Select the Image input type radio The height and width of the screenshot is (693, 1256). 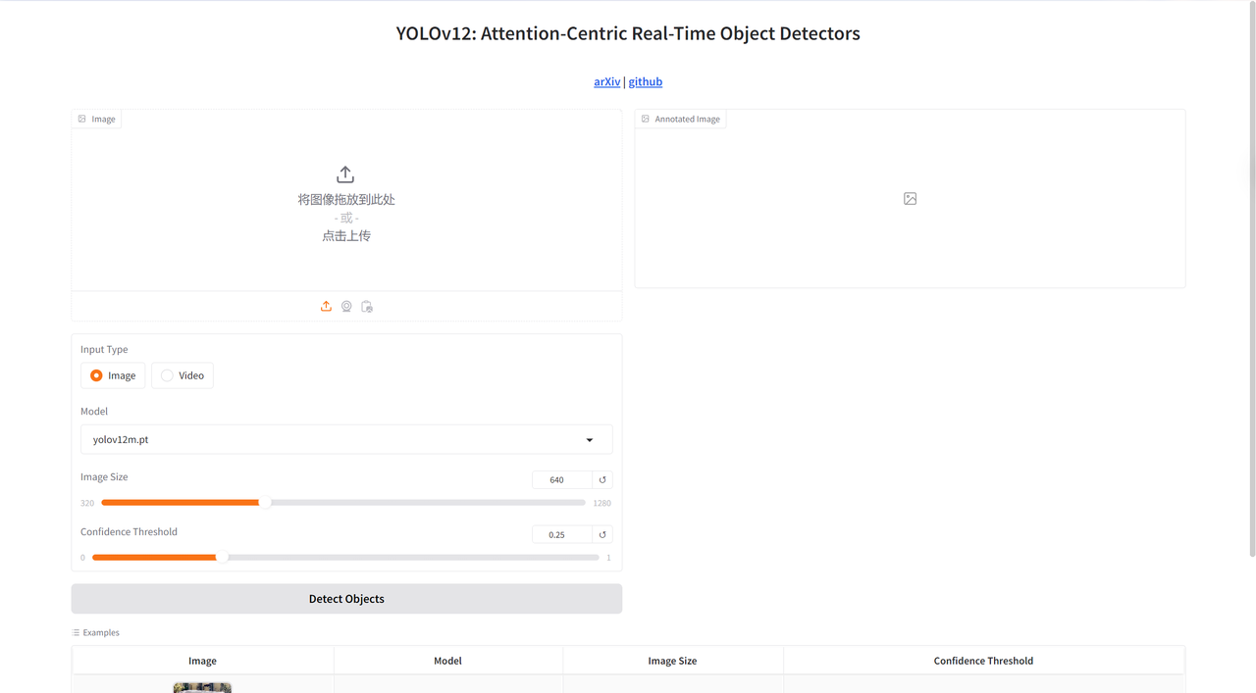[x=113, y=375]
